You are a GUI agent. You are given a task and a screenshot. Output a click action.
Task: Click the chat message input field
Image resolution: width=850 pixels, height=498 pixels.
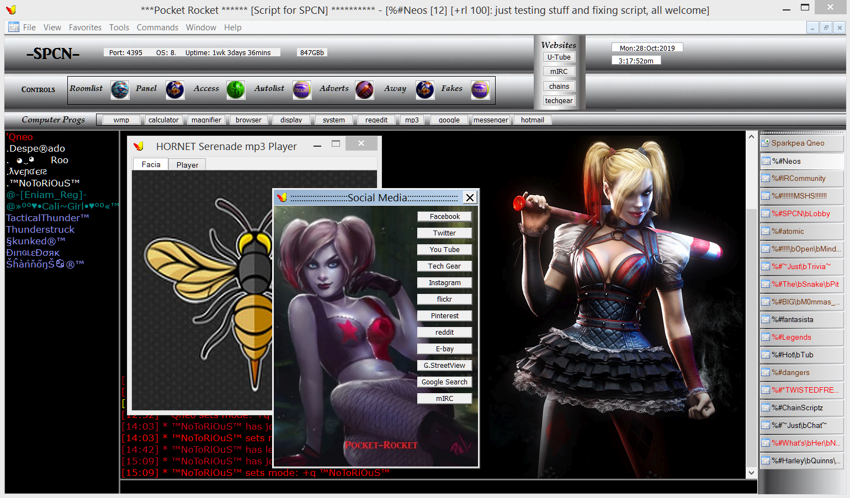438,486
